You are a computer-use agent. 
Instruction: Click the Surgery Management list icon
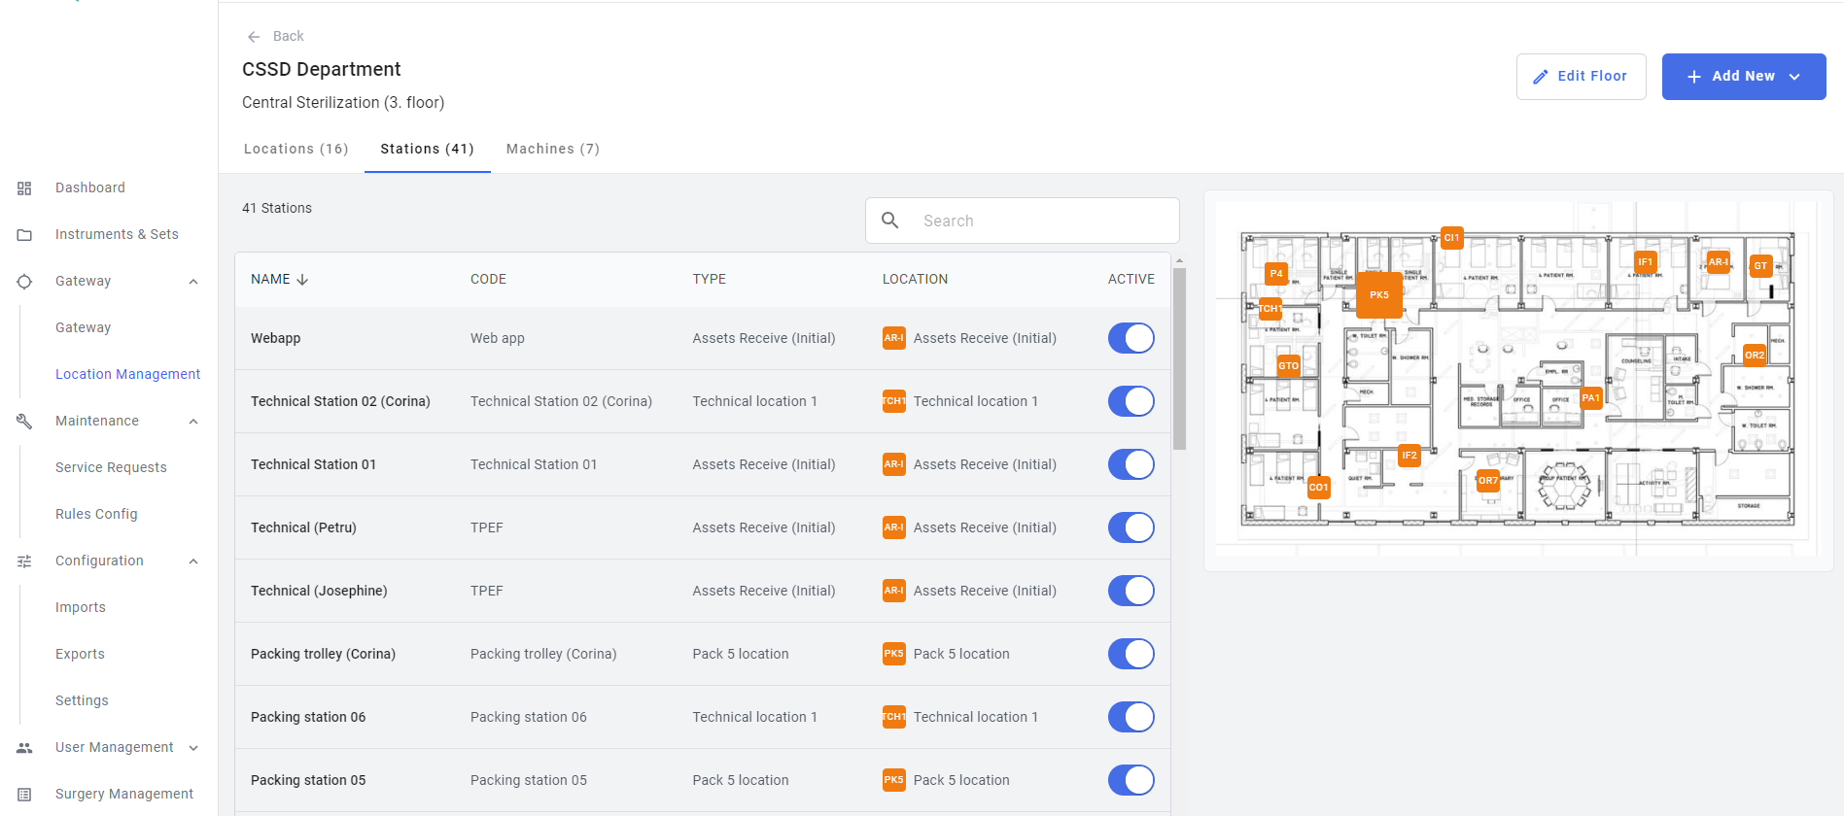pos(24,795)
